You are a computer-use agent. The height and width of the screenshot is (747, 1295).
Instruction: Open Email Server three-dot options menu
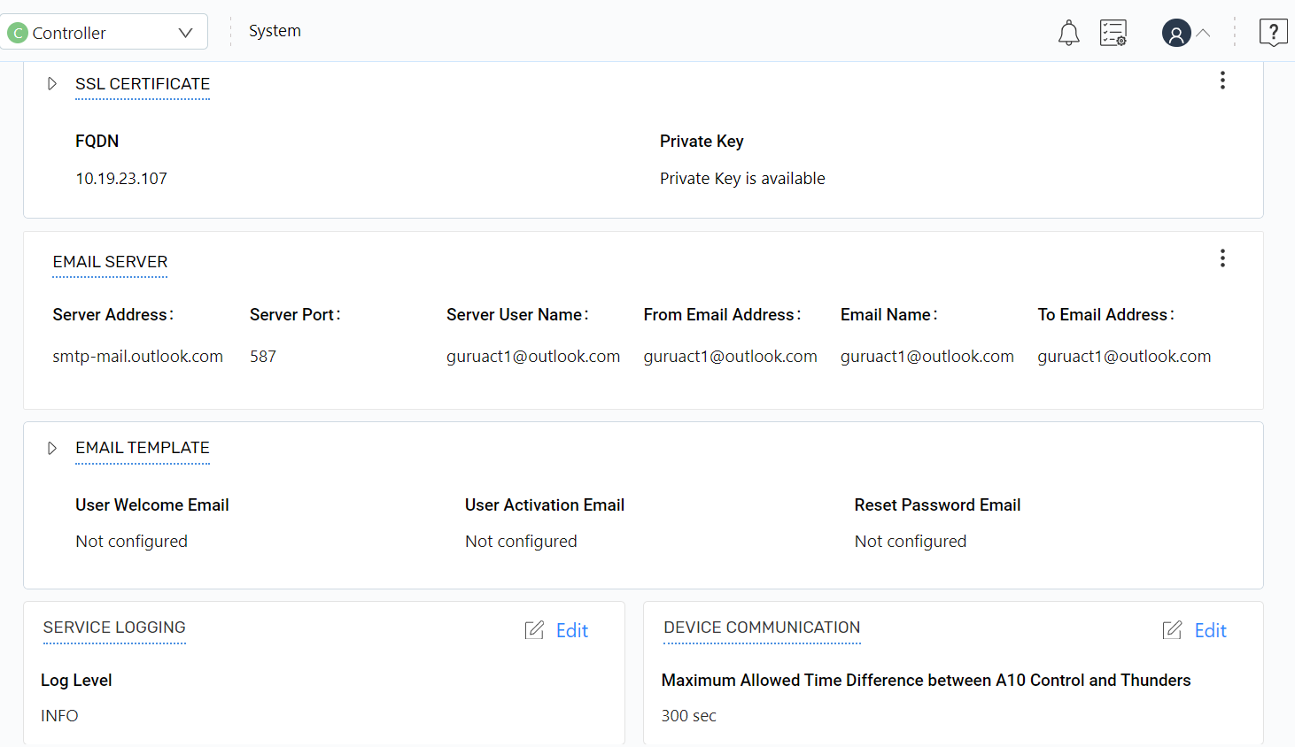point(1222,258)
